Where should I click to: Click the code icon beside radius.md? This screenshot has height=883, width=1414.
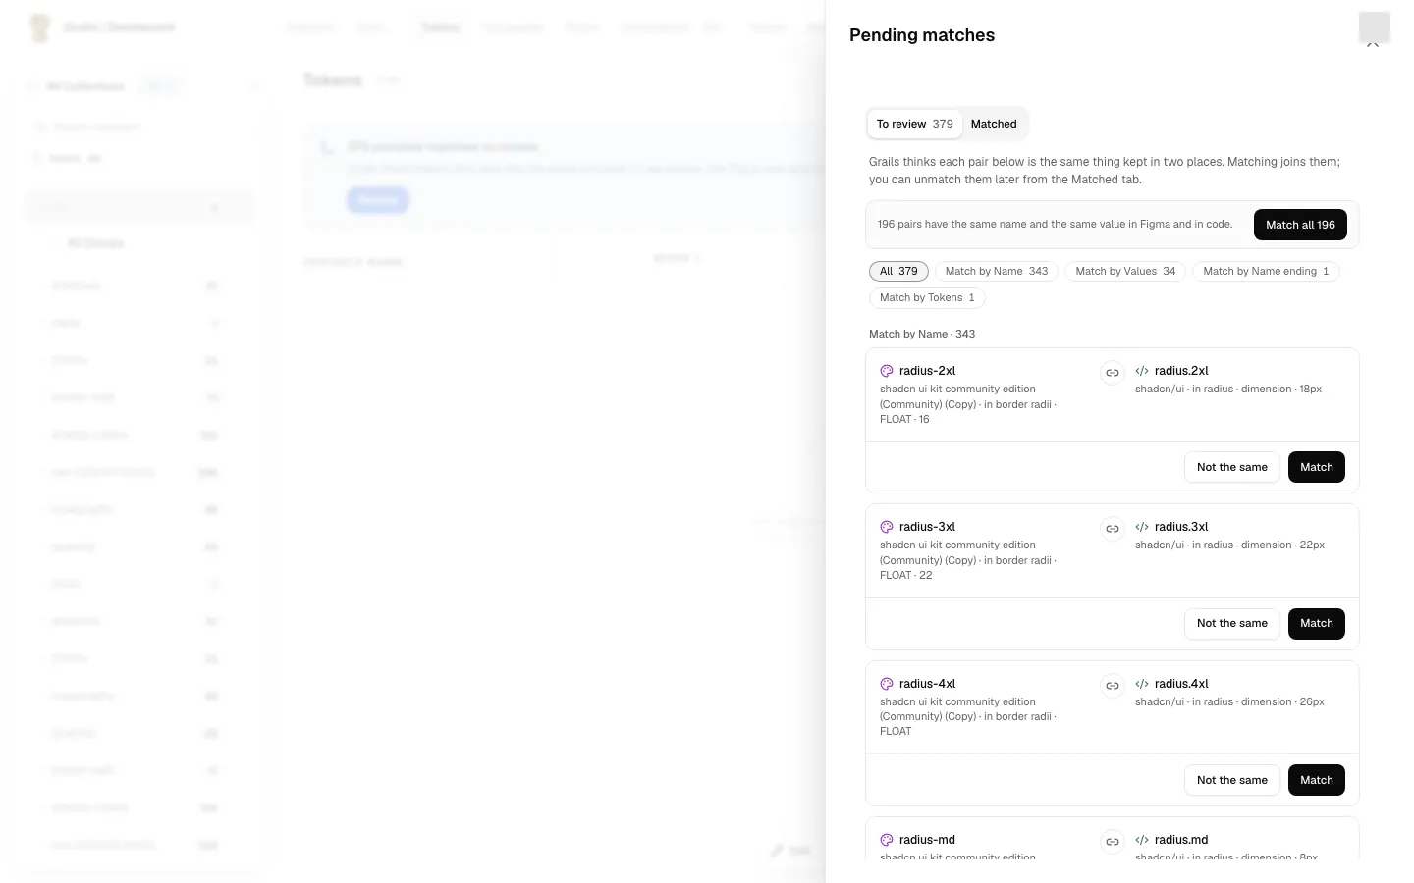pos(1142,840)
